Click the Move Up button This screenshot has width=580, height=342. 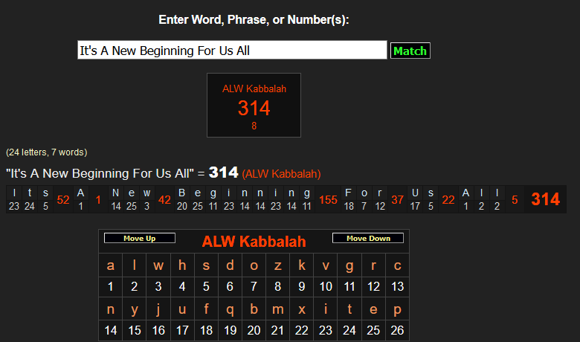tap(140, 239)
